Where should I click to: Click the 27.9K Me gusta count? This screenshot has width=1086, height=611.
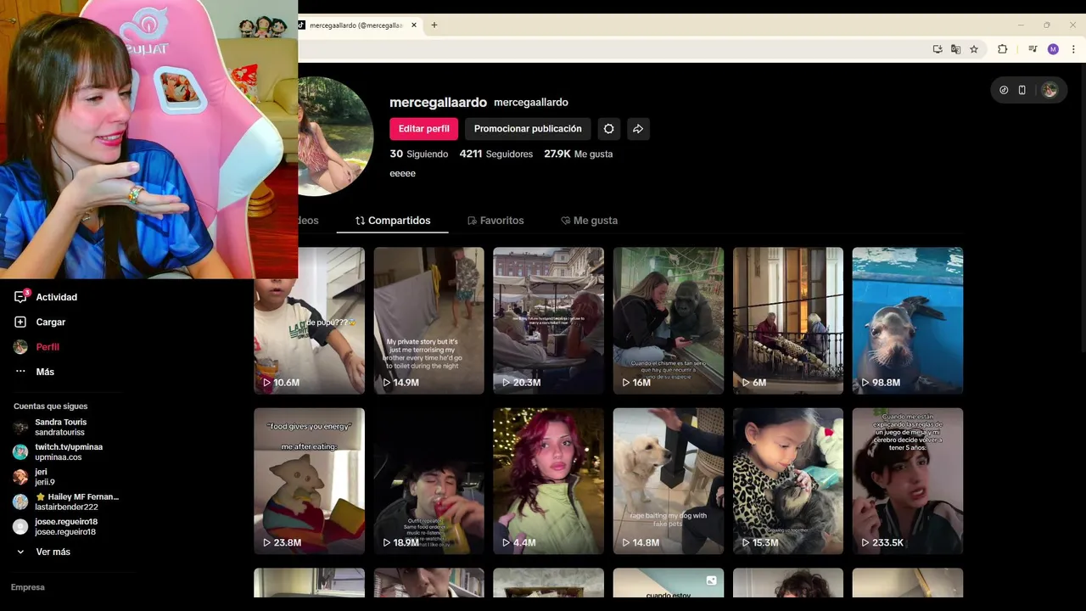pyautogui.click(x=579, y=154)
